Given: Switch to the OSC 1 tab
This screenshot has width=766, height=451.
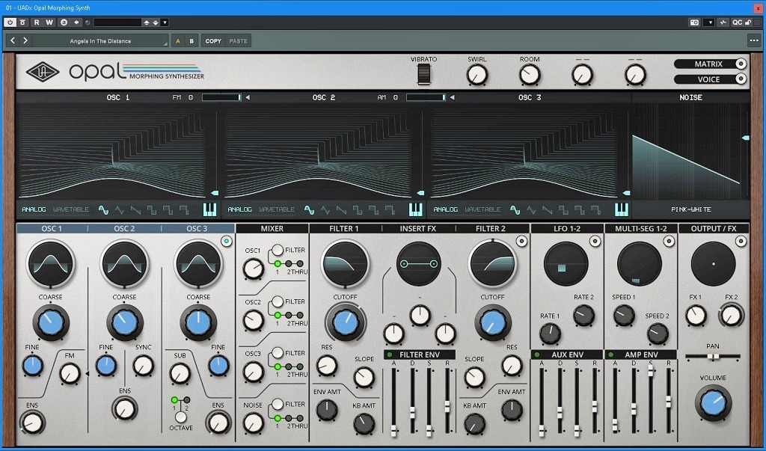Looking at the screenshot, I should (x=52, y=229).
